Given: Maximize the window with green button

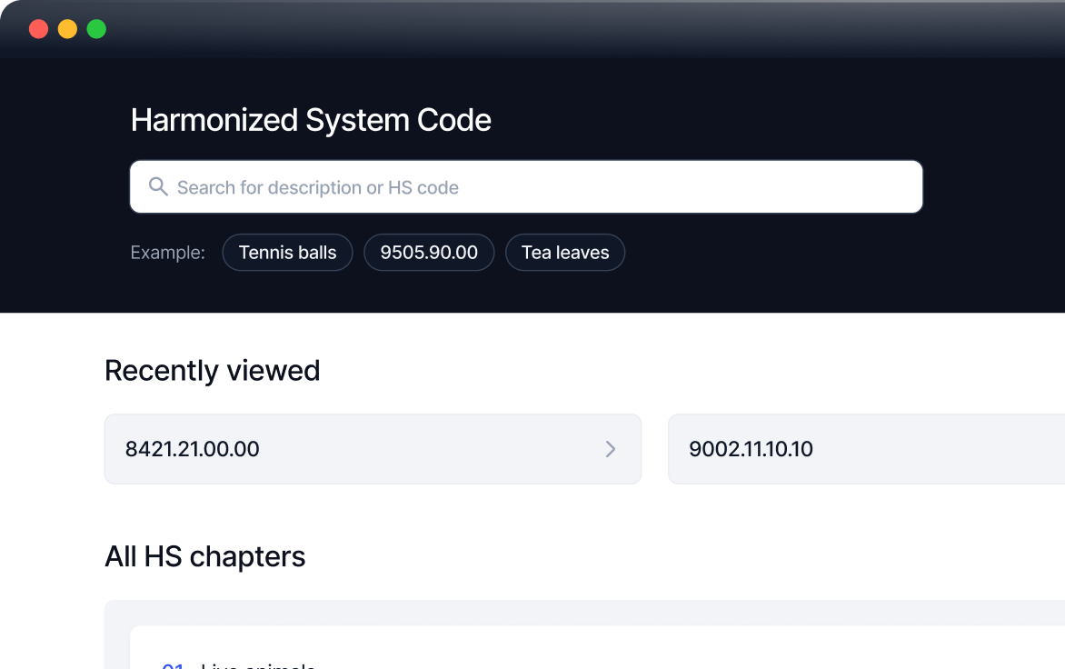Looking at the screenshot, I should click(x=96, y=29).
